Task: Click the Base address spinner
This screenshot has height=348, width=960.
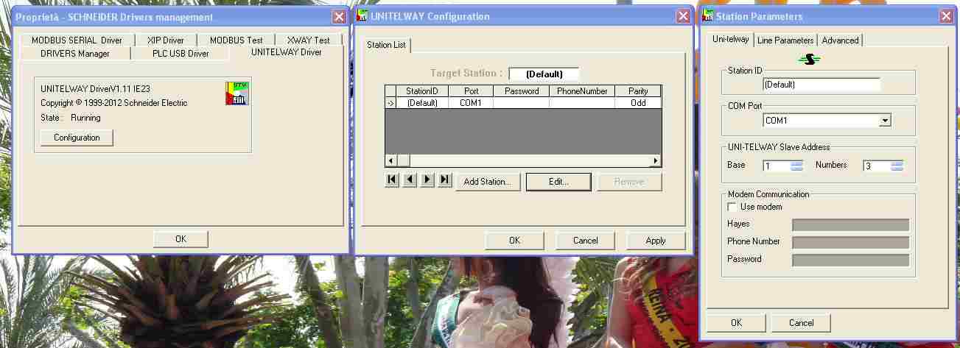Action: 796,166
